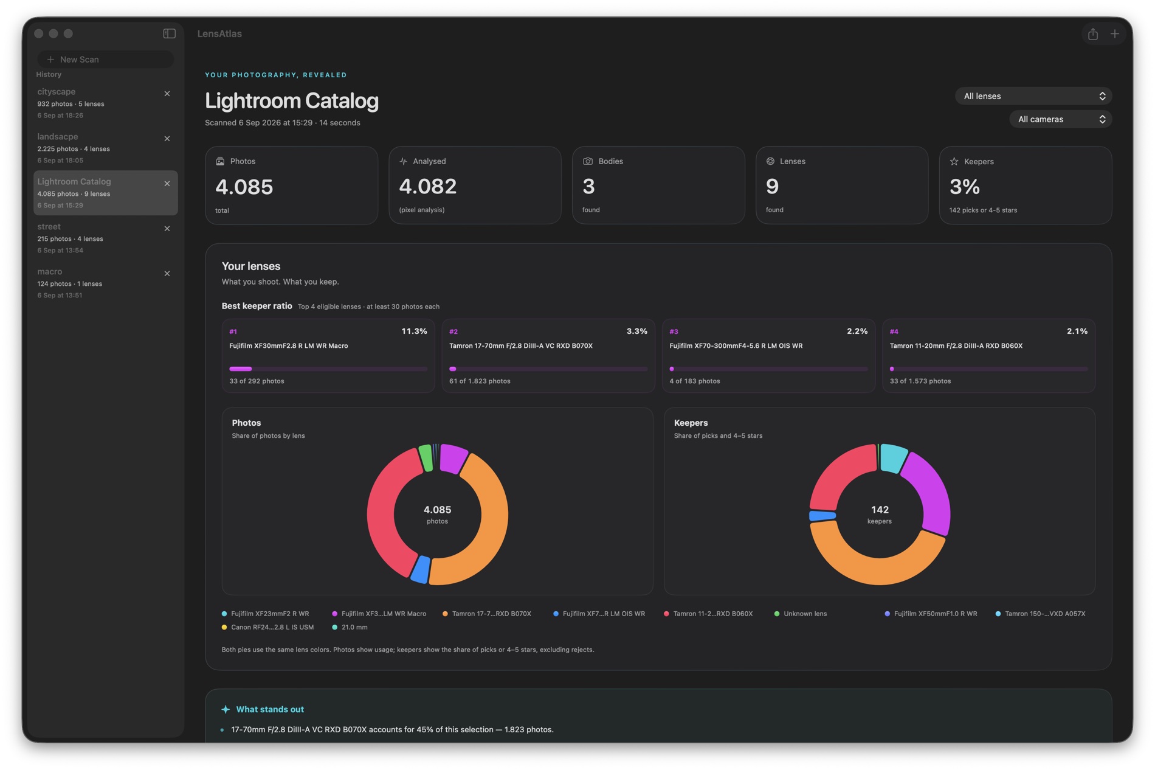
Task: Select the Tamron 11-20mm keeper ratio card
Action: pos(988,356)
